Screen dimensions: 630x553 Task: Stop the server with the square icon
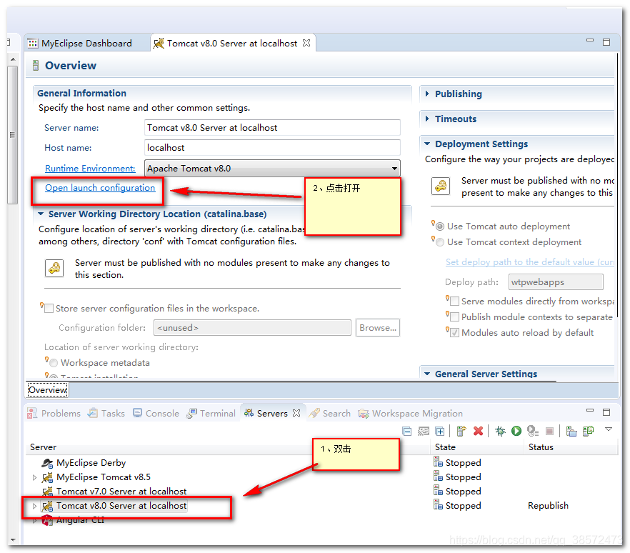click(x=550, y=432)
